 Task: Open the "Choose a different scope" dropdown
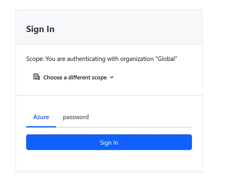(75, 77)
